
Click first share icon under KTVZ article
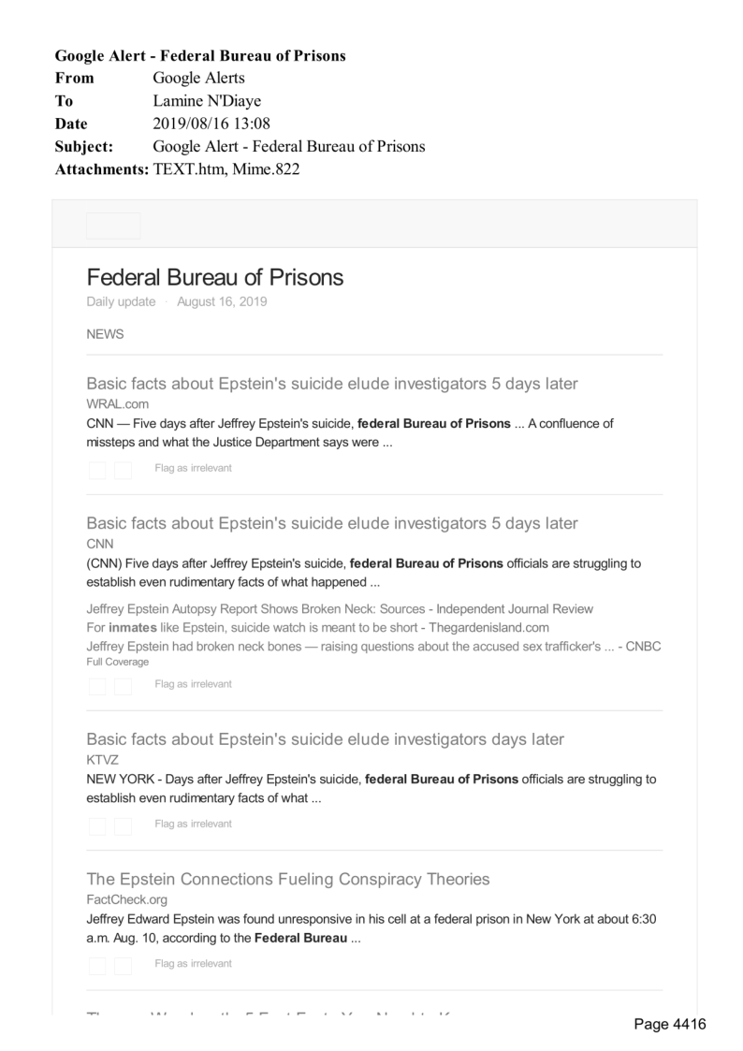coord(97,825)
